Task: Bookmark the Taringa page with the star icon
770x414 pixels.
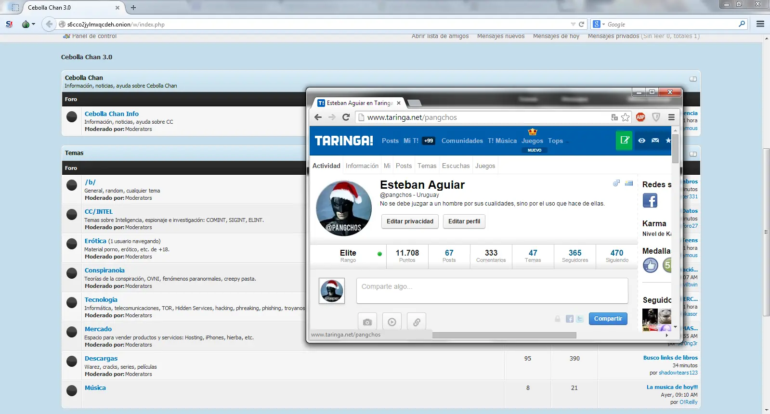Action: [x=626, y=117]
